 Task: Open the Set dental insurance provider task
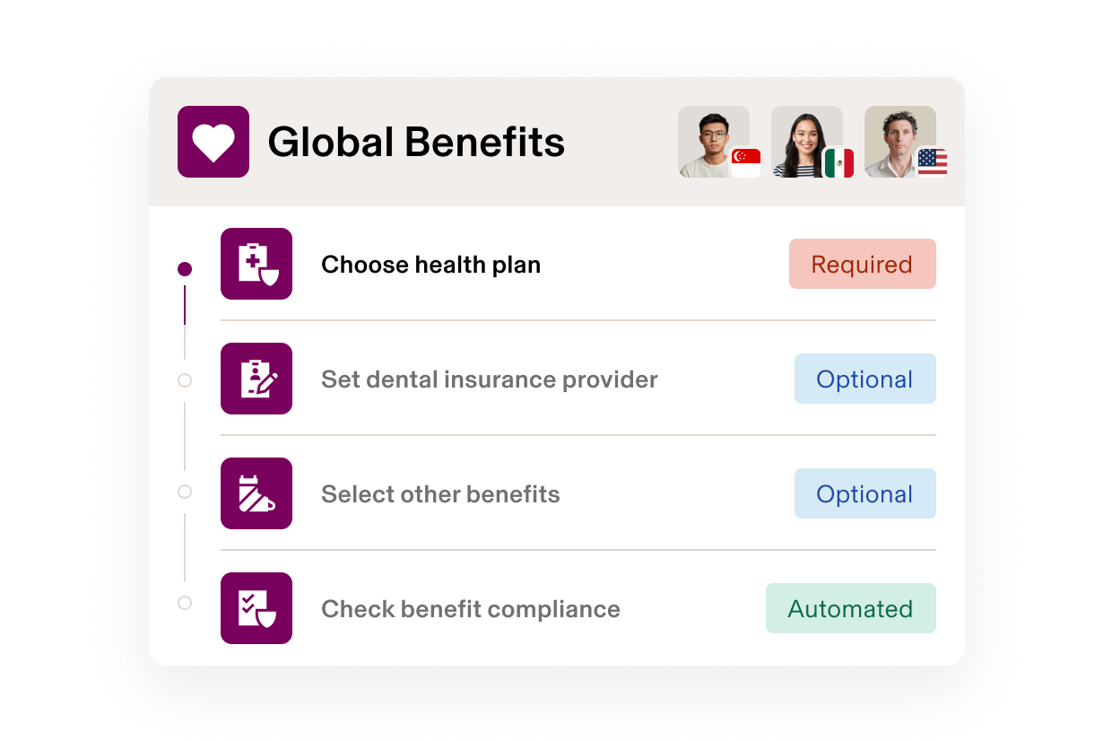point(490,379)
